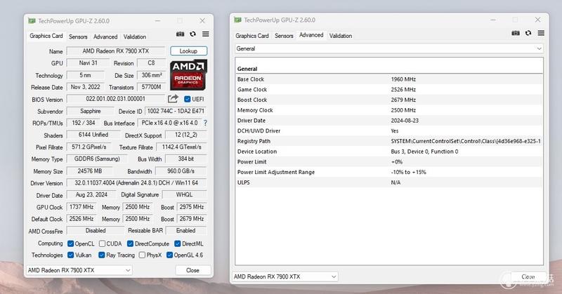
Task: Toggle the PhysX checkbox
Action: click(142, 255)
